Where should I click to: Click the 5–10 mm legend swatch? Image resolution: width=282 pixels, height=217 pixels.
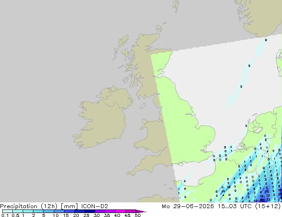click(48, 211)
